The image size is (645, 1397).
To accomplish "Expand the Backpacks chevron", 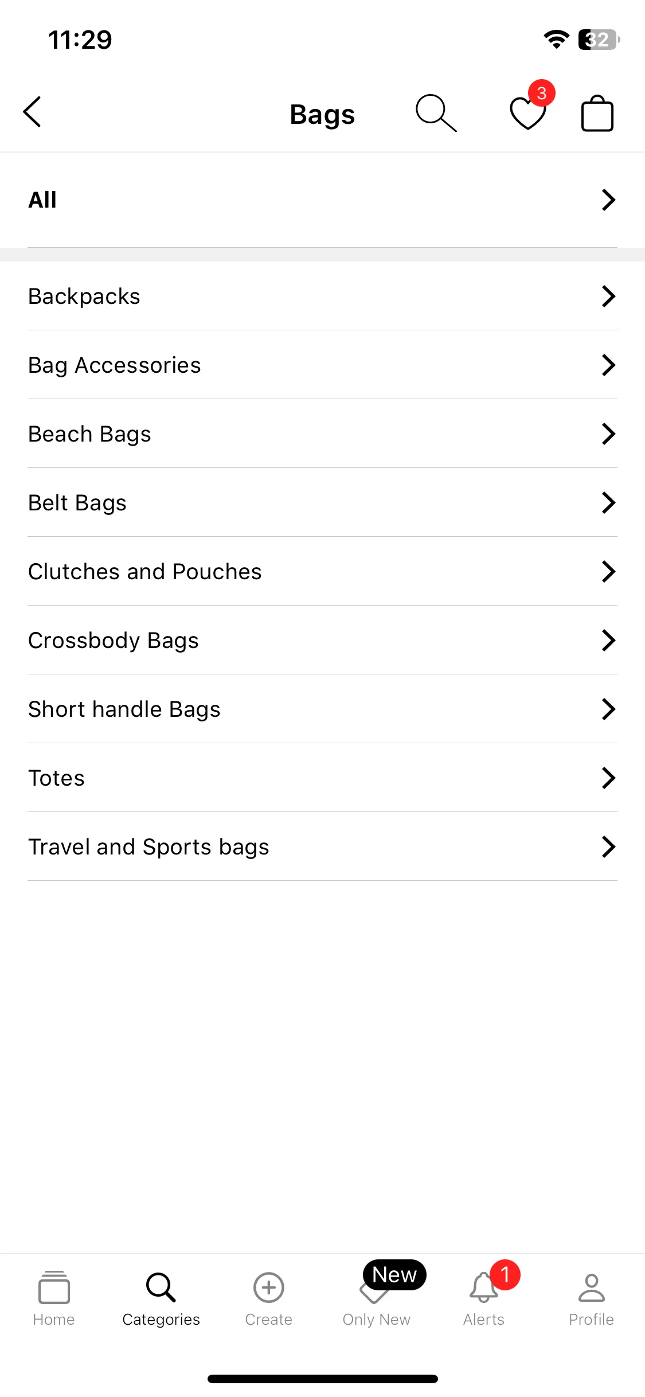I will 608,296.
